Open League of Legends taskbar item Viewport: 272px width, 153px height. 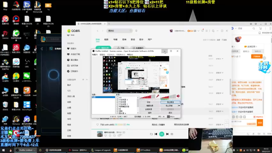click(101, 150)
